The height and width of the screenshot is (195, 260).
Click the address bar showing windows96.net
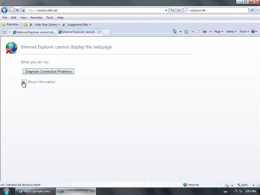tap(94, 10)
